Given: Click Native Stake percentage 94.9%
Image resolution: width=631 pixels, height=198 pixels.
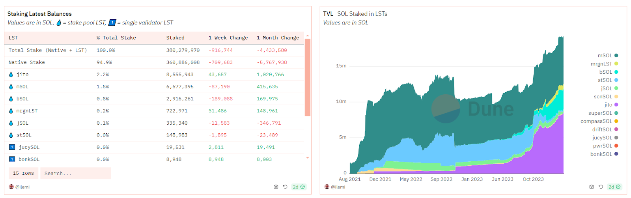Looking at the screenshot, I should tap(104, 62).
